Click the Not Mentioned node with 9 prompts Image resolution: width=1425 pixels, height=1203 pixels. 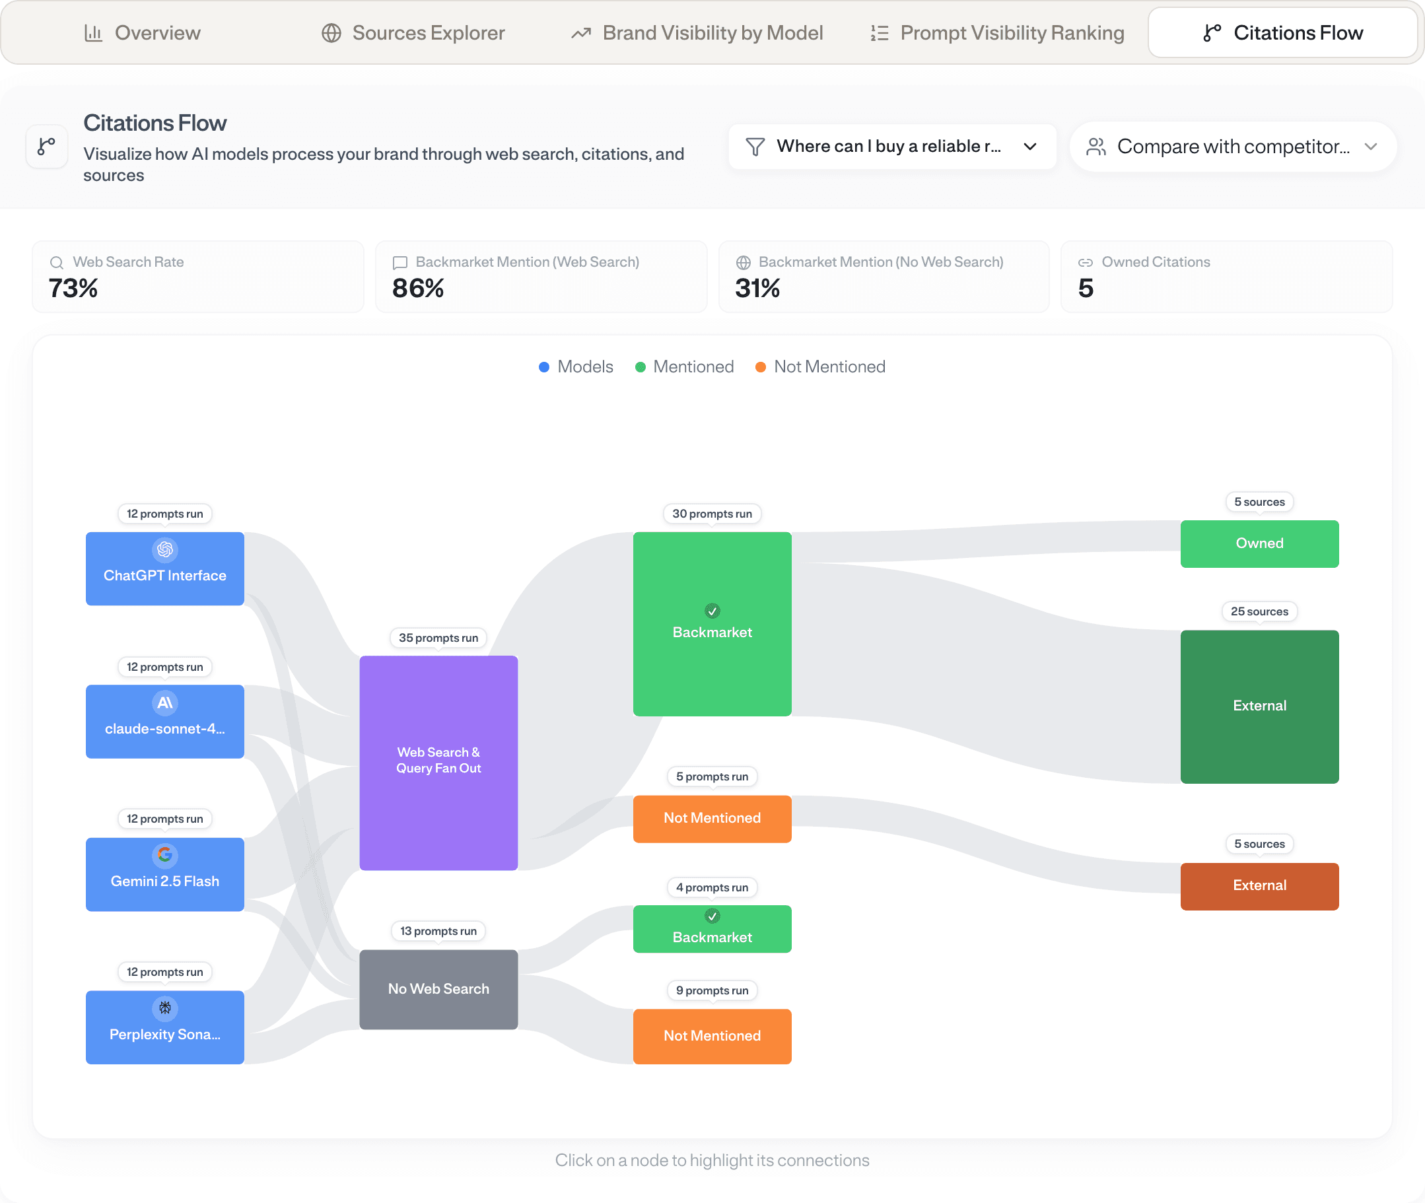(x=712, y=1037)
